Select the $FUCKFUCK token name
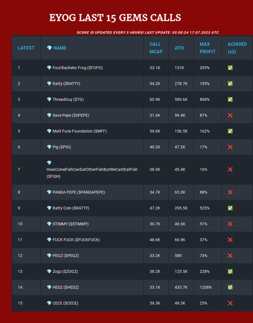This screenshot has height=323, width=253. tap(76, 240)
